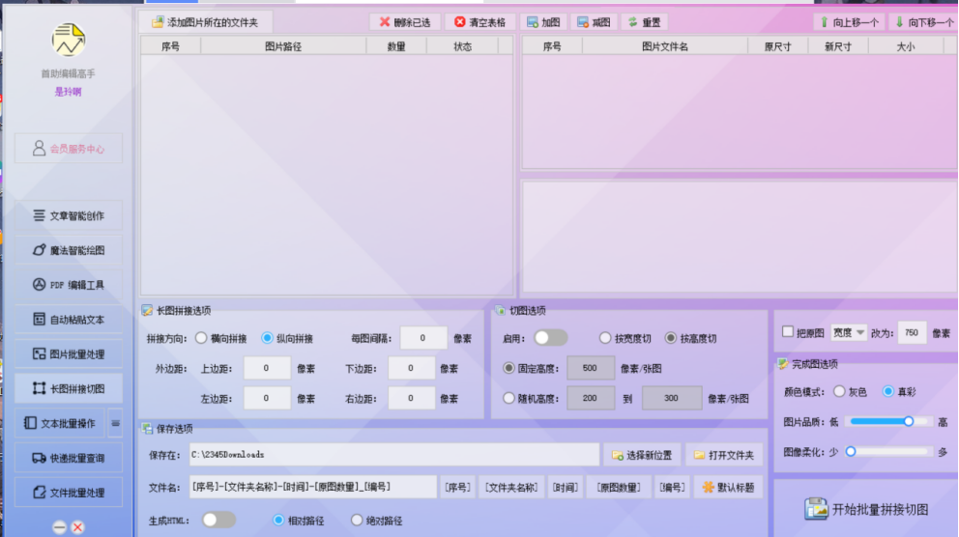
Task: Click 减图 remove image button
Action: click(594, 22)
